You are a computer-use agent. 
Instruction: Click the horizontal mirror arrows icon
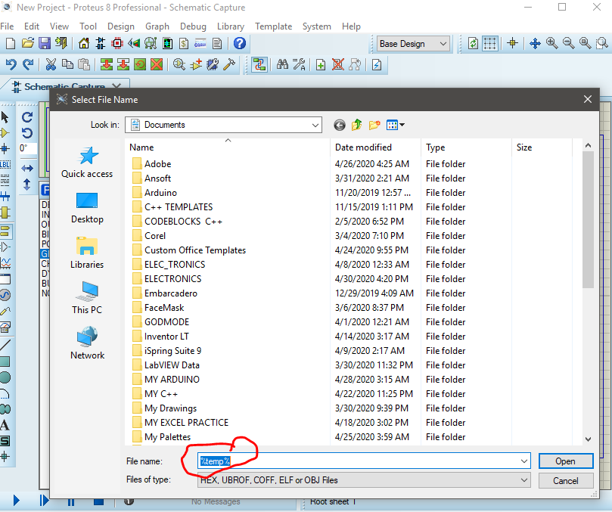(x=27, y=169)
